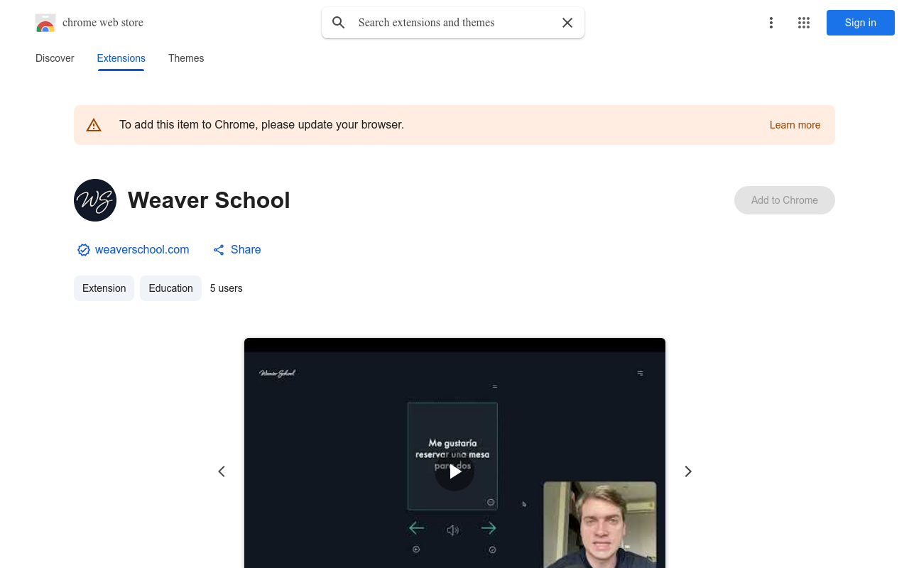Open the three-dot more options menu
Screen dimensions: 909x568
click(771, 23)
